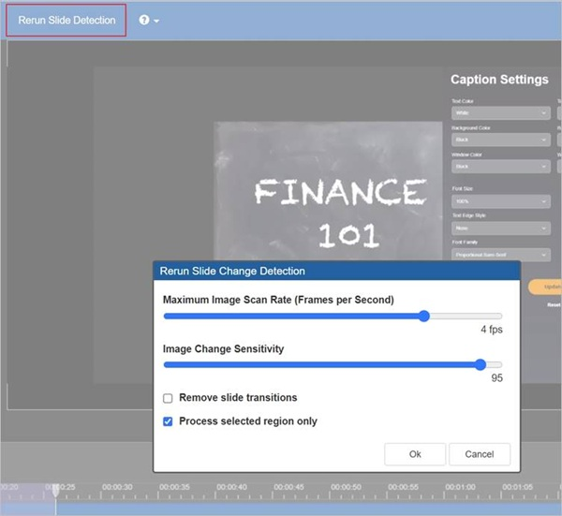Click the orange Update button

point(546,287)
